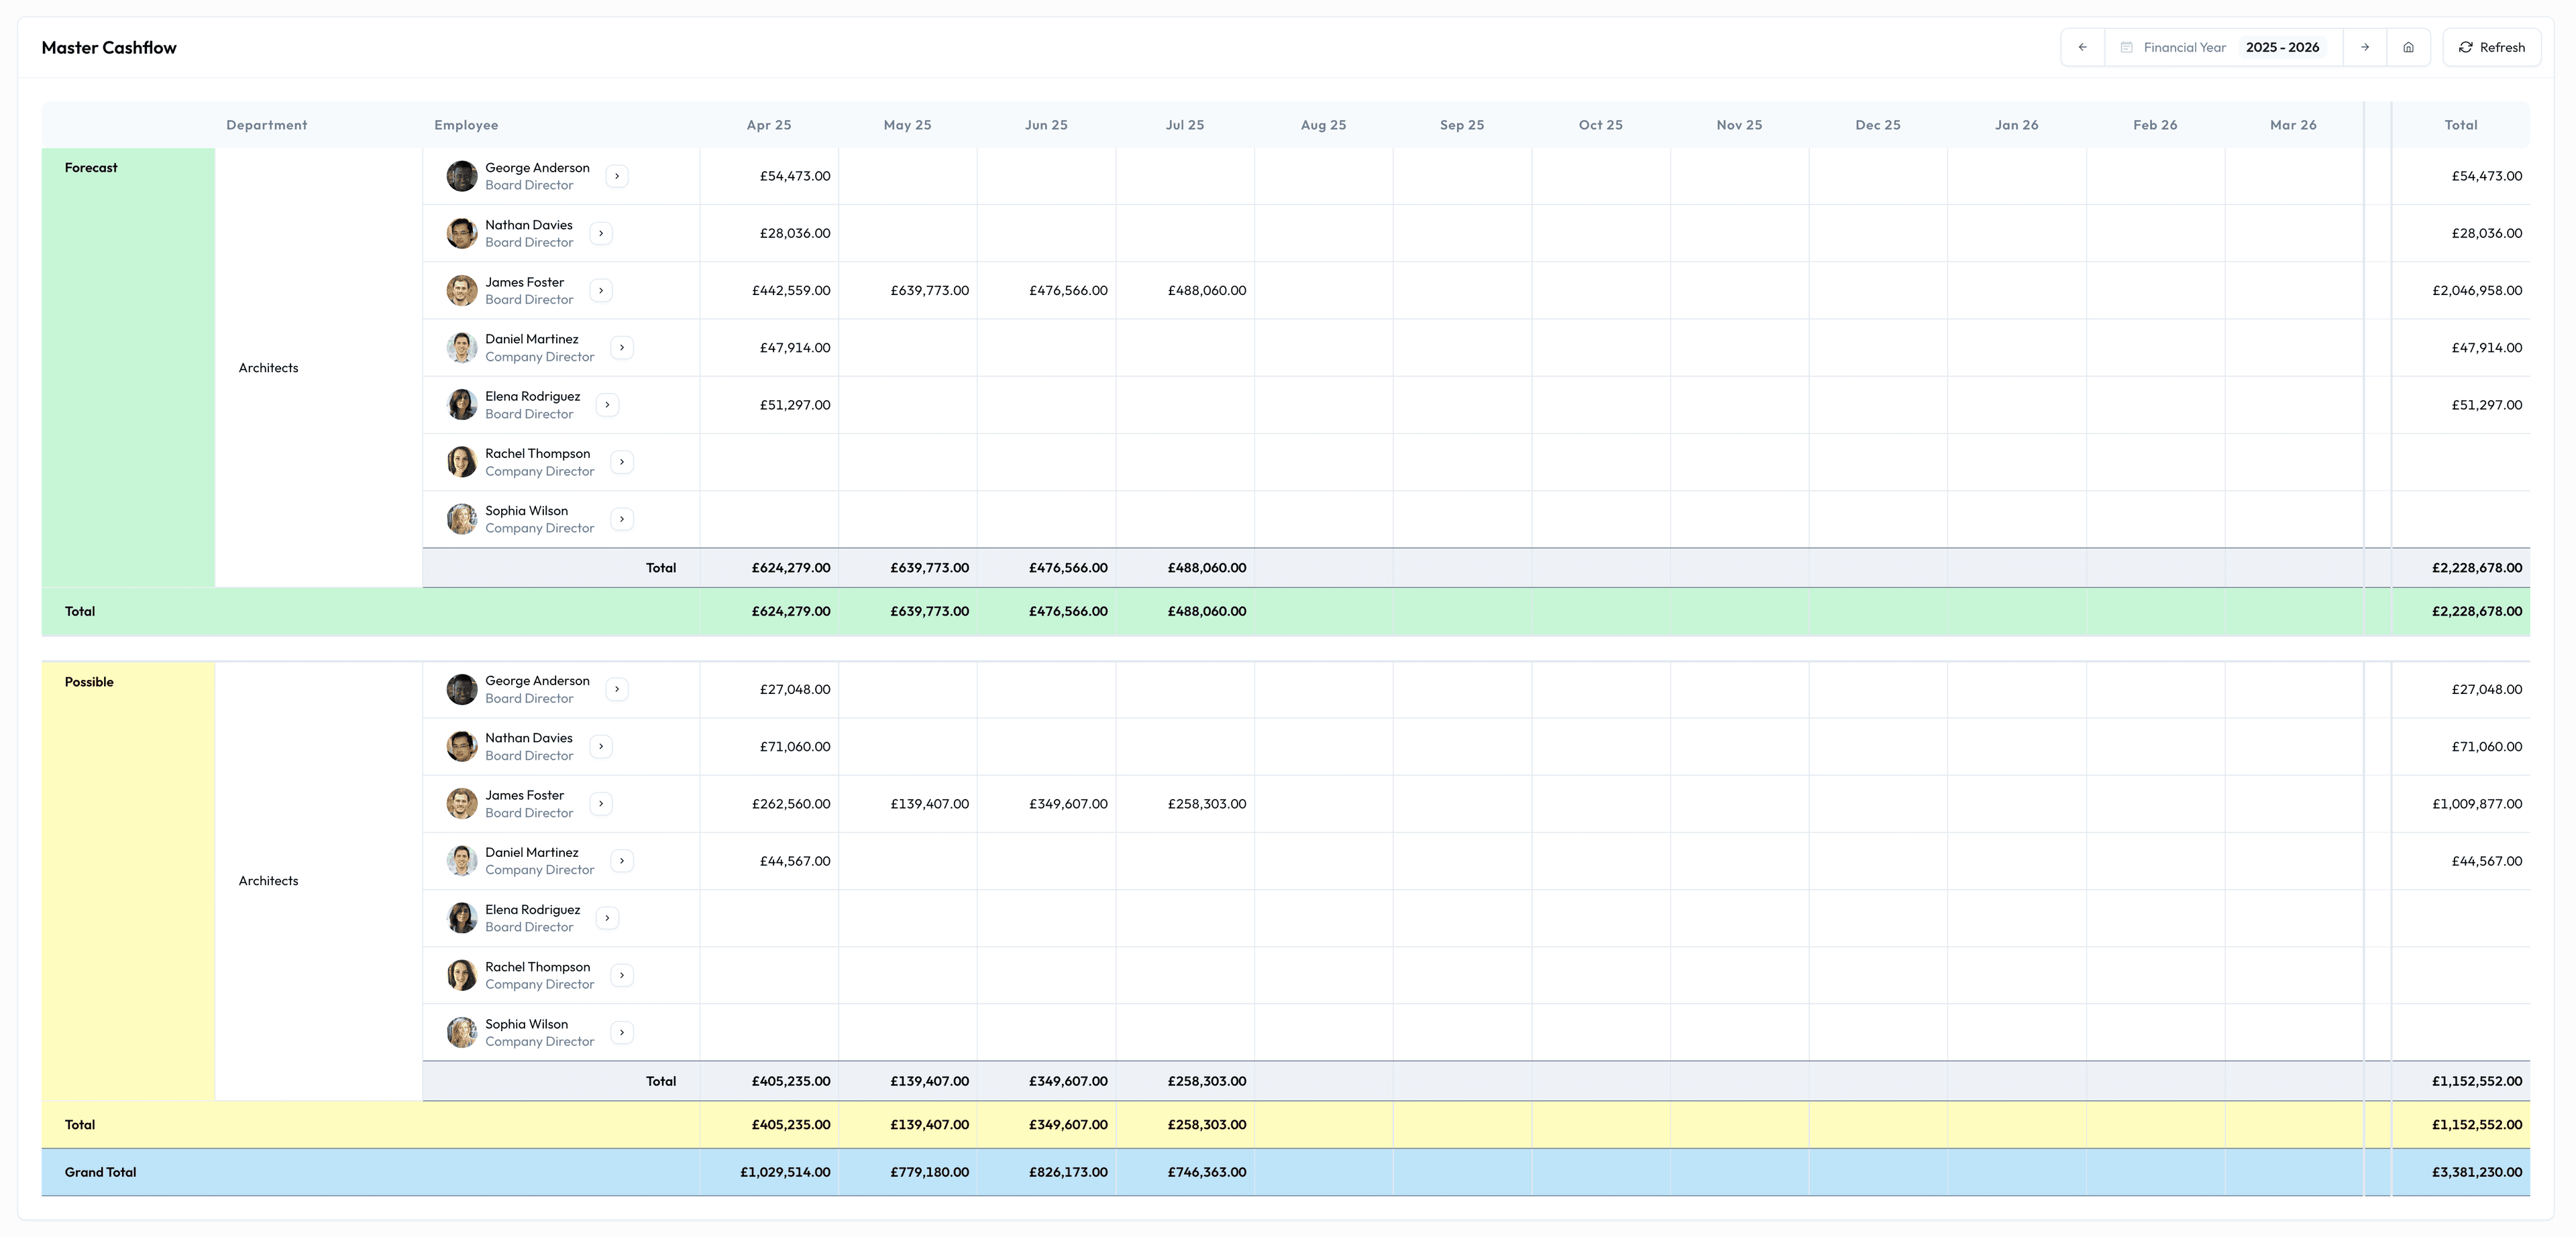Select Possible James Foster Jun value £349,607.00
This screenshot has width=2576, height=1237.
[x=1068, y=803]
